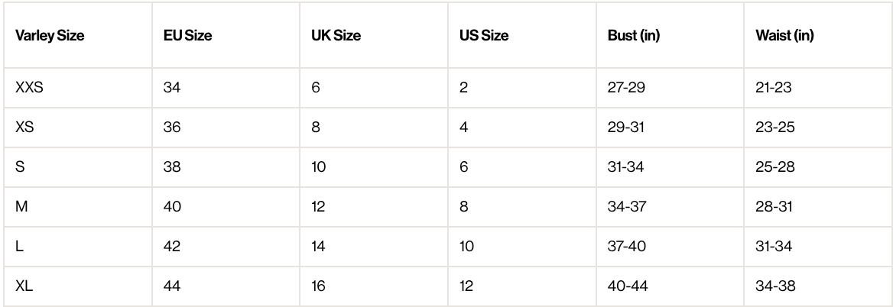Select the 31-34 waist measurement cell
This screenshot has height=307, width=893.
774,247
